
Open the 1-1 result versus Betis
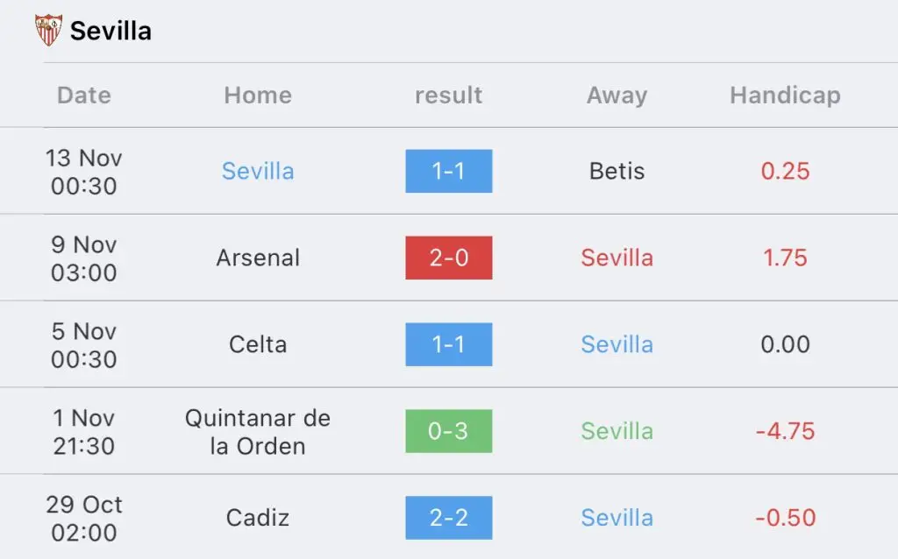pyautogui.click(x=448, y=171)
